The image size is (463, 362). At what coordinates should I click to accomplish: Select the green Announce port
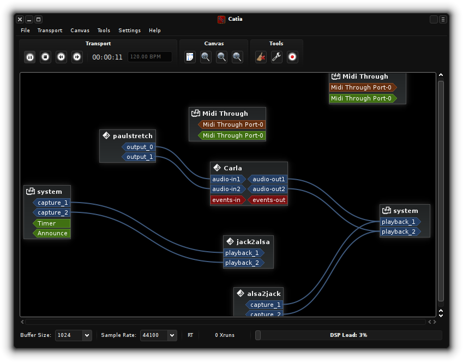(x=52, y=233)
